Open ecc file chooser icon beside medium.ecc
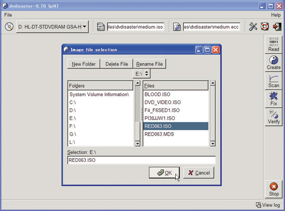The height and width of the screenshot is (211, 285). (176, 27)
